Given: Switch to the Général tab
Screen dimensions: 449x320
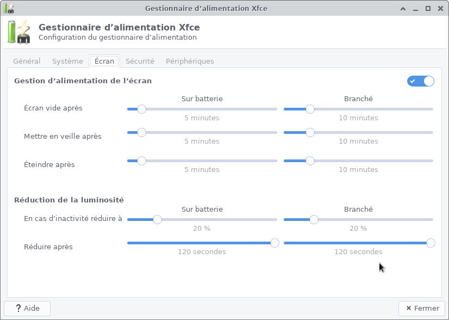Looking at the screenshot, I should pyautogui.click(x=27, y=61).
